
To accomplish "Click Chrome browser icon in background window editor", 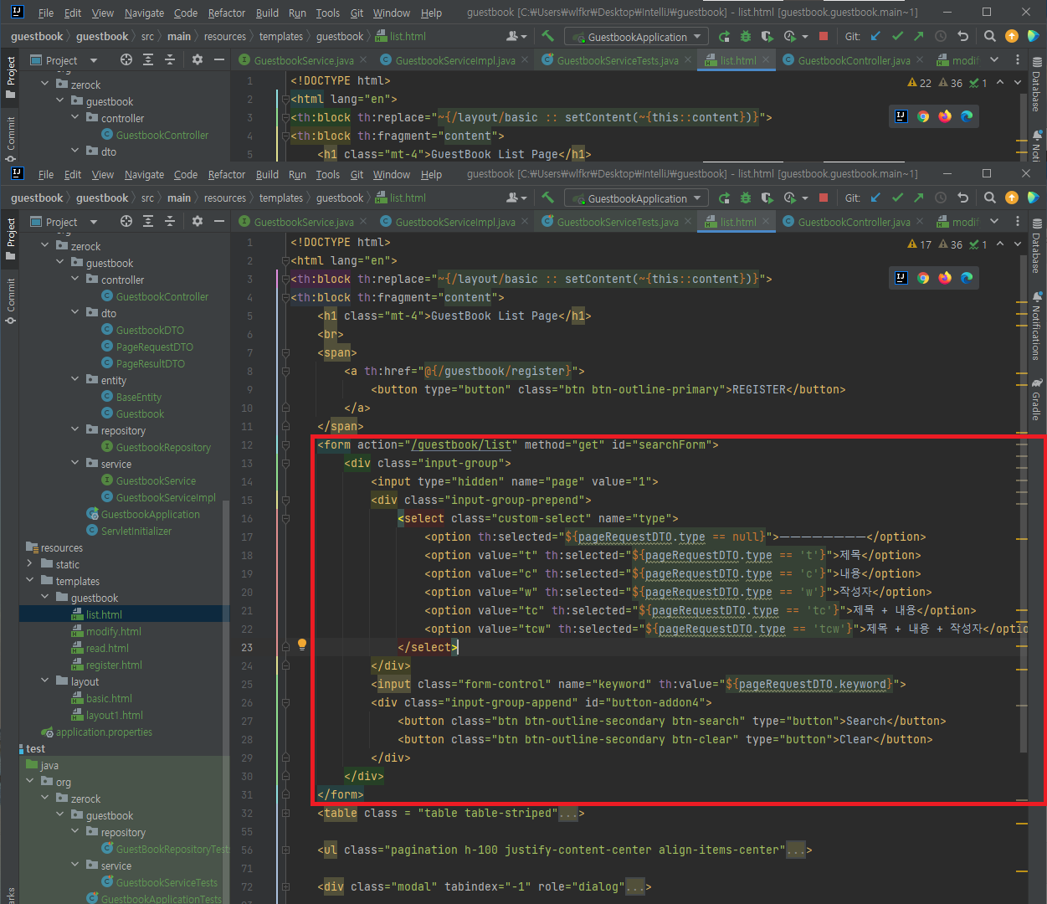I will tap(923, 116).
